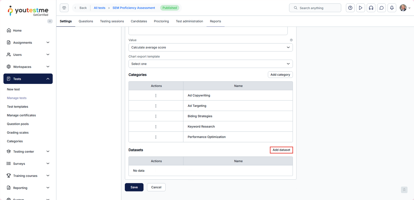Viewport: 414px width, 200px height.
Task: Open the Calculate average score dropdown
Action: click(x=210, y=47)
